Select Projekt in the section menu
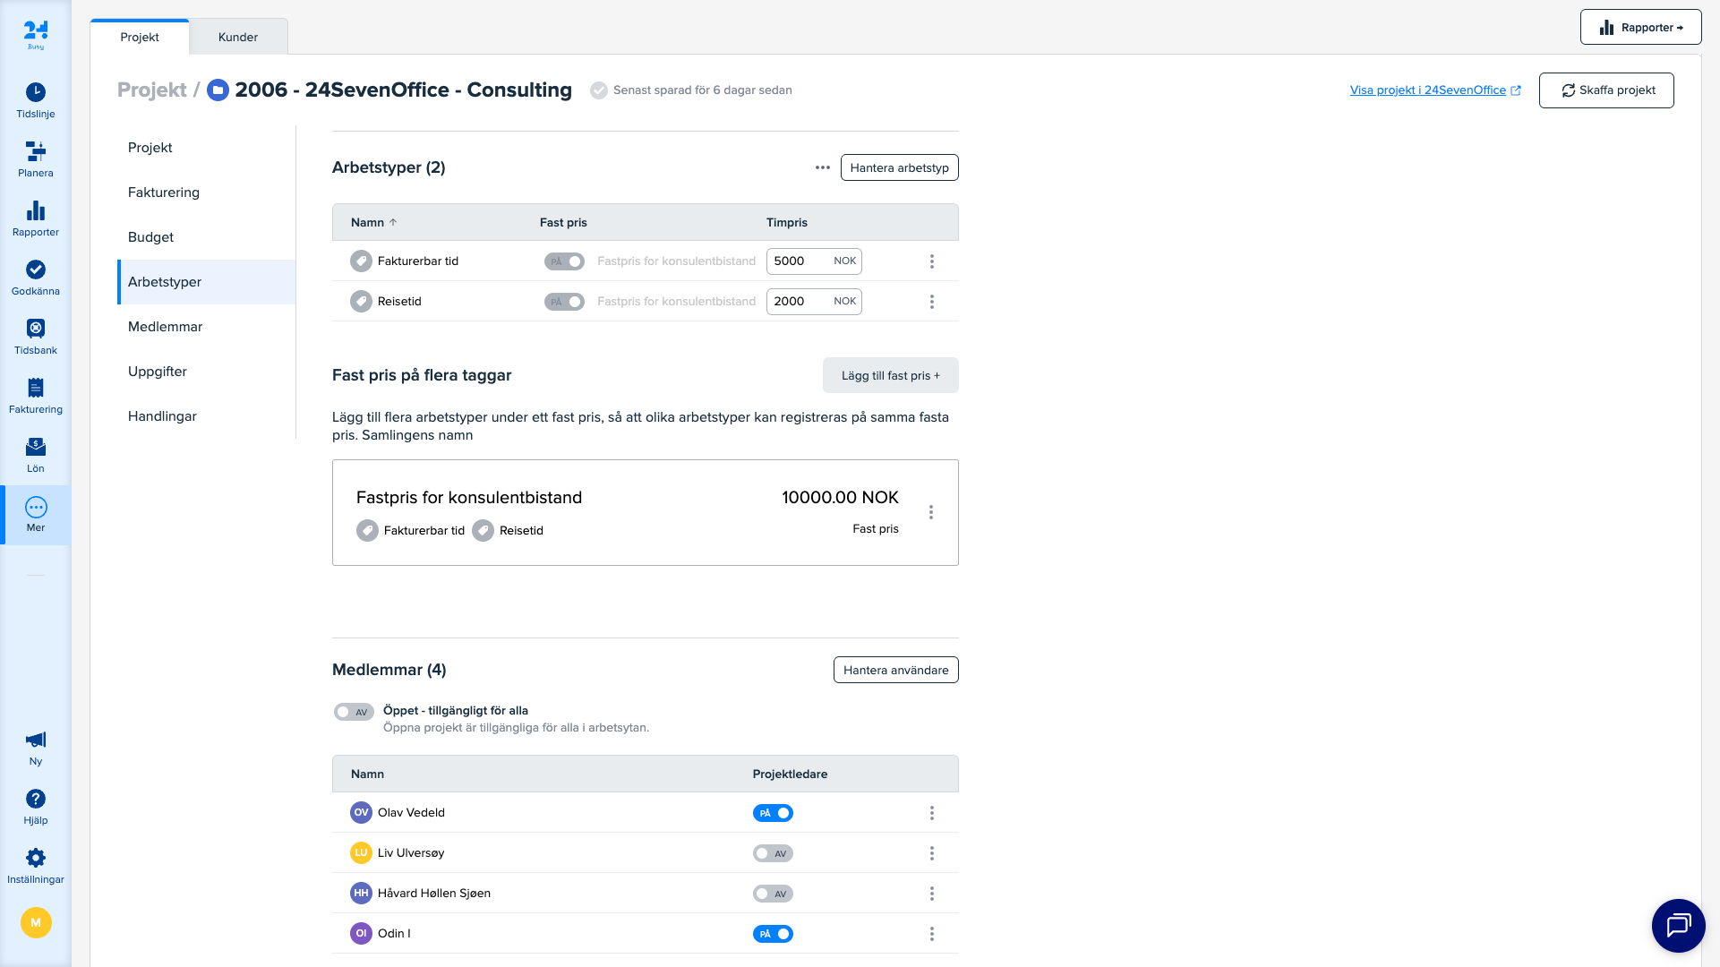This screenshot has width=1720, height=967. [x=207, y=148]
